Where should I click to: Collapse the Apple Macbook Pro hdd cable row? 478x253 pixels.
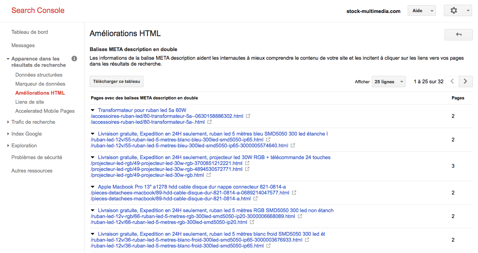(x=92, y=187)
